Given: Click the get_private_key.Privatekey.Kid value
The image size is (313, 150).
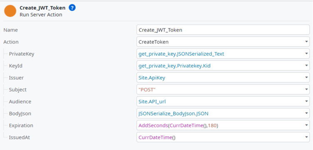Looking at the screenshot, I should click(x=174, y=66).
